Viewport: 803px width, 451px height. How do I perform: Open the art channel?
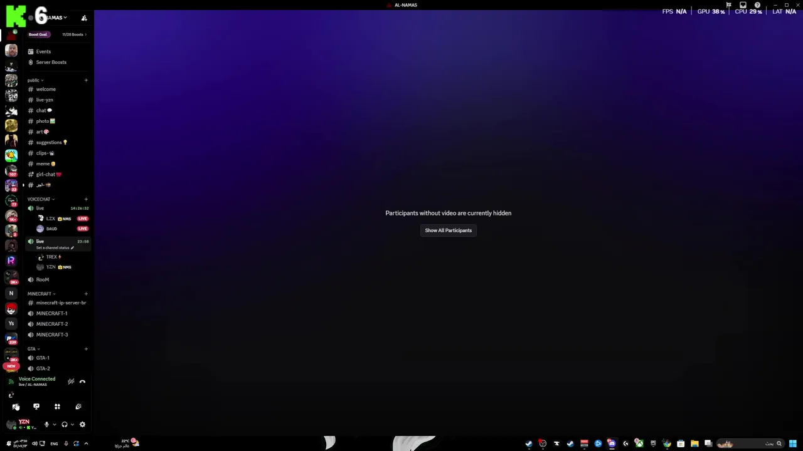[x=58, y=132]
